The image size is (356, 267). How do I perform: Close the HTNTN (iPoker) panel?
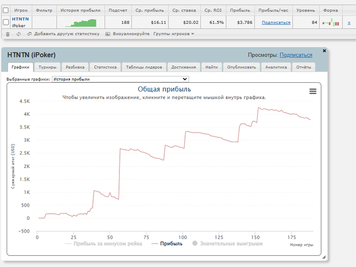[324, 51]
